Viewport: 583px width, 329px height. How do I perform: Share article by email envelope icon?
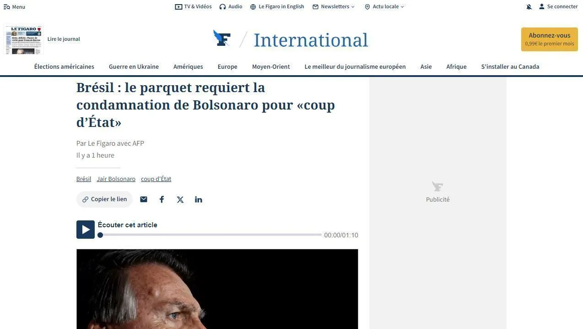tap(144, 199)
